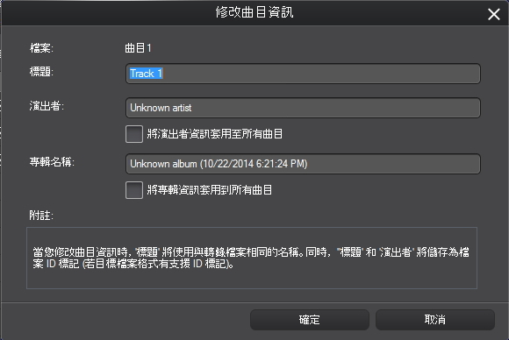Screen dimensions: 509x340
Task: Click the label text 將專輯資訊套用到所有曲目
Action: pyautogui.click(x=210, y=190)
